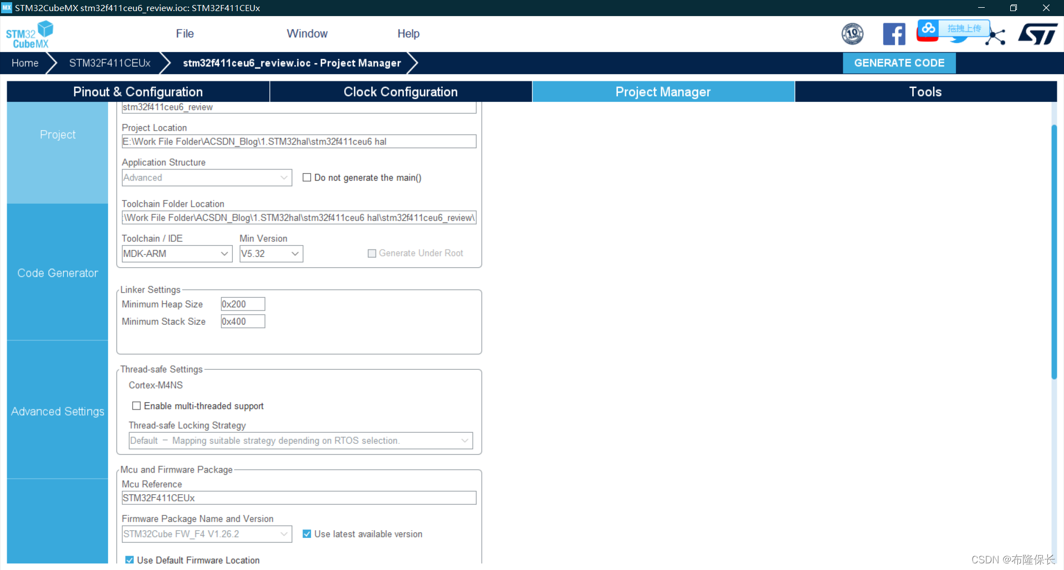Screen dimensions: 1064x570
Task: Click the Linker Settings group title
Action: 151,289
